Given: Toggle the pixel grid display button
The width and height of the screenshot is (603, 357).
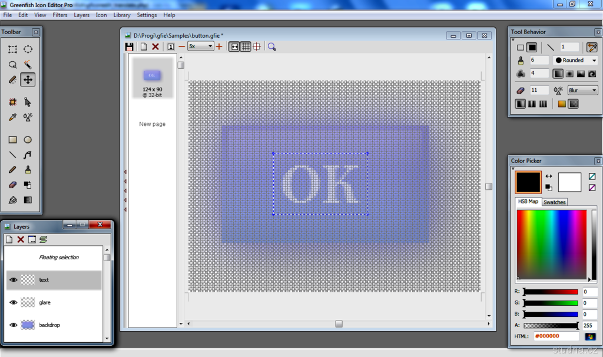Looking at the screenshot, I should click(246, 46).
